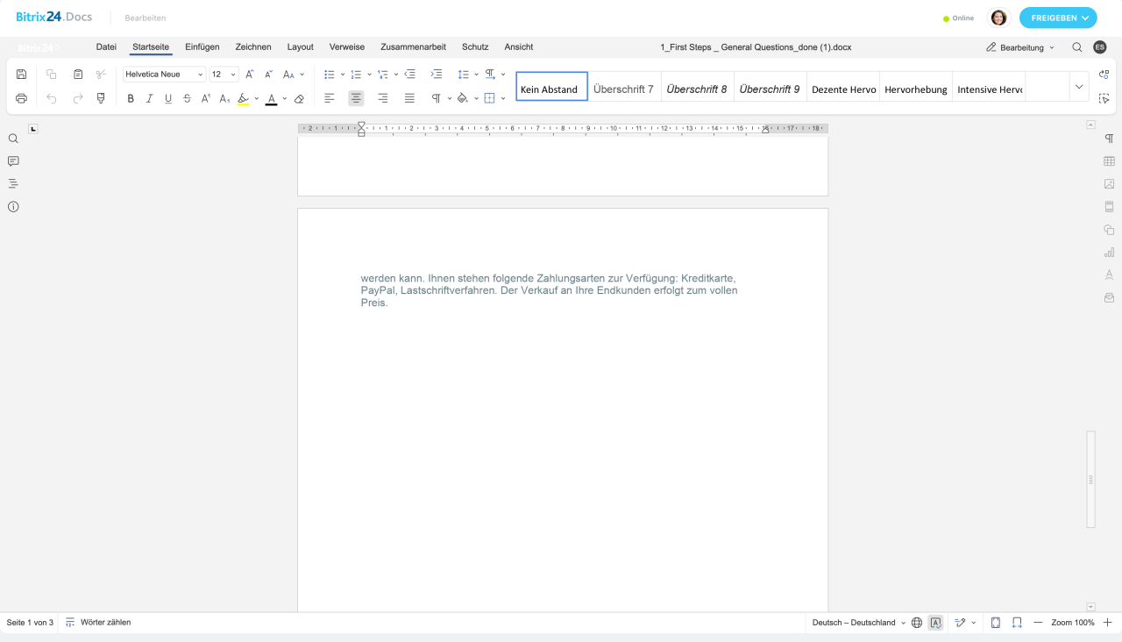Apply the Überschrift 7 style
Screen dimensions: 1122x642
623,89
